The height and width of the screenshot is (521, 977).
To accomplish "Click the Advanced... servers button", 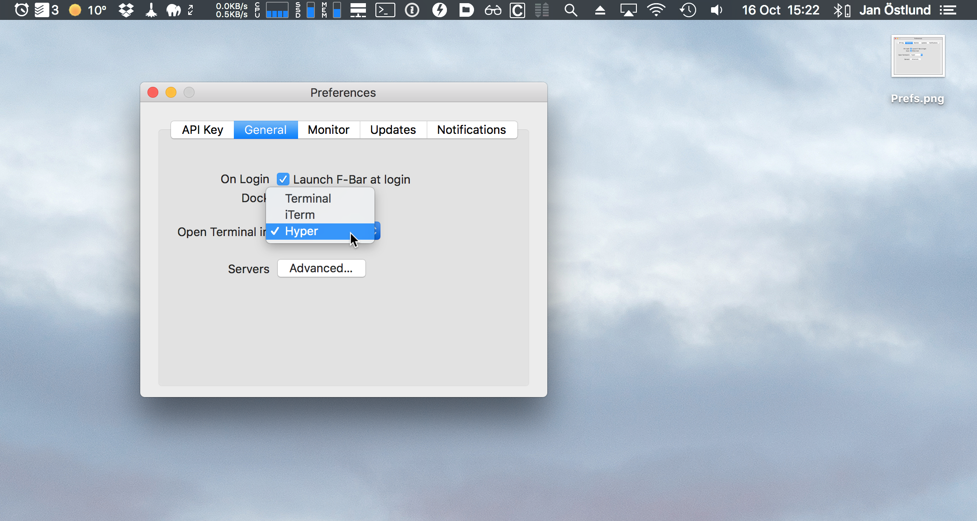I will click(x=321, y=268).
